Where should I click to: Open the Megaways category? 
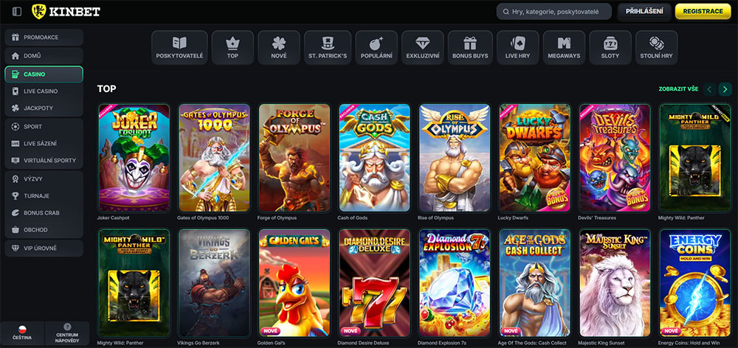564,47
